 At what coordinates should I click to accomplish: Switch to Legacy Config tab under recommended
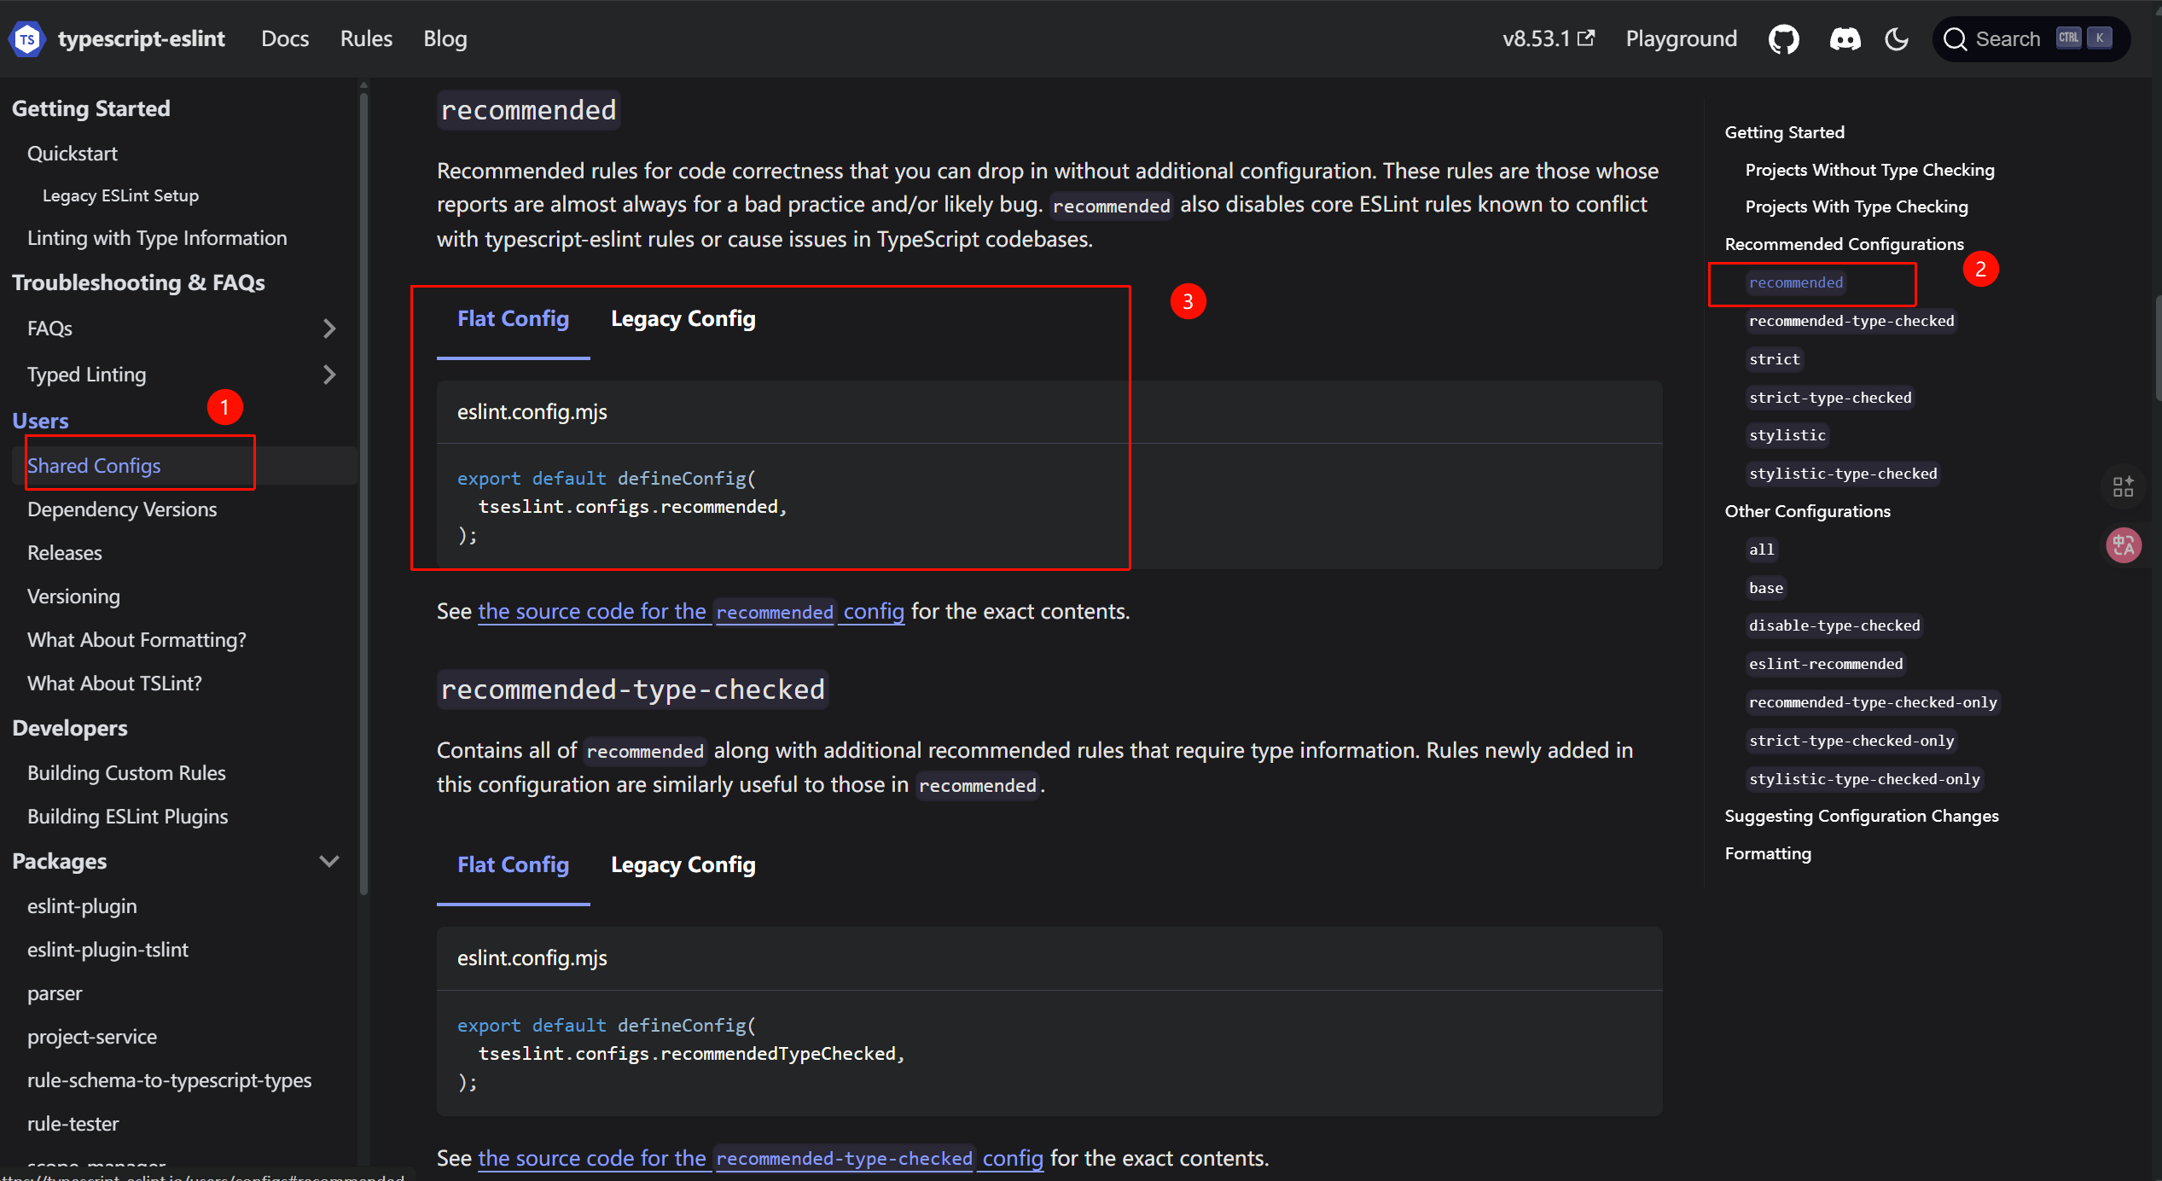[683, 319]
